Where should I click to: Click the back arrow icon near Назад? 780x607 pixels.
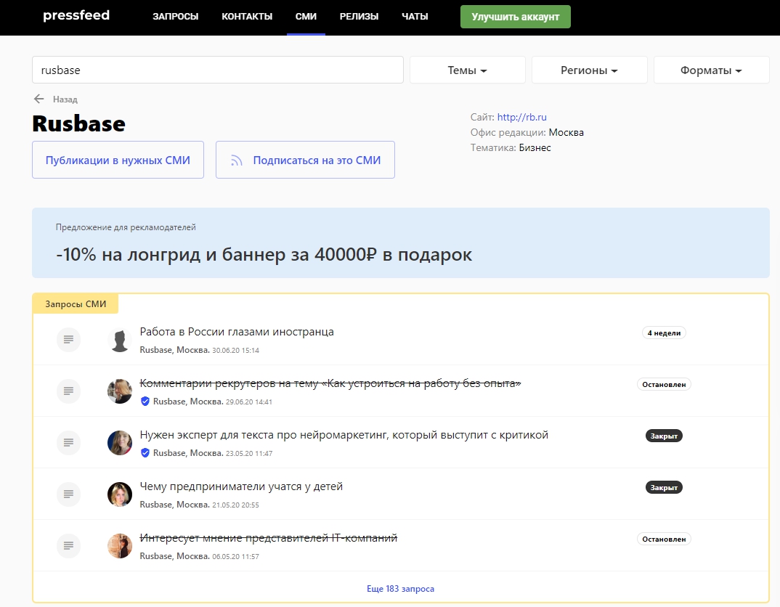click(38, 99)
